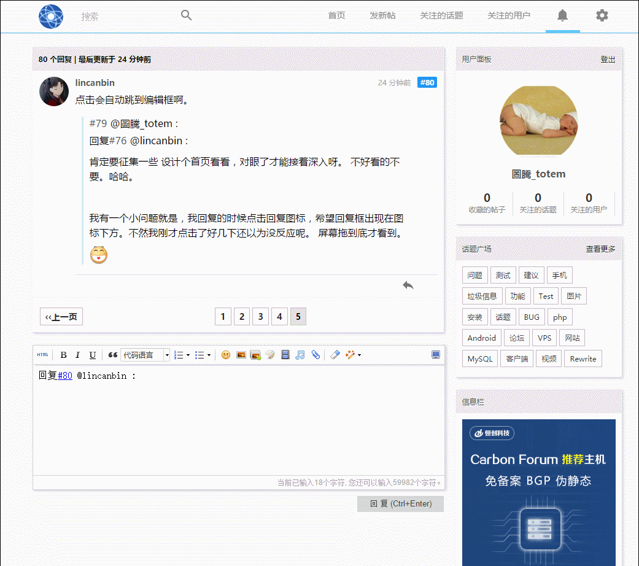Click 收藏的帖子 favorites counter
Viewport: 639px width, 566px height.
pos(487,203)
